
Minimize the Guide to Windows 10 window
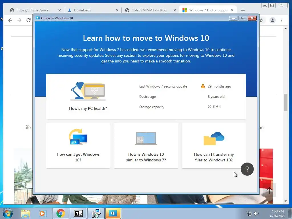pyautogui.click(x=233, y=18)
